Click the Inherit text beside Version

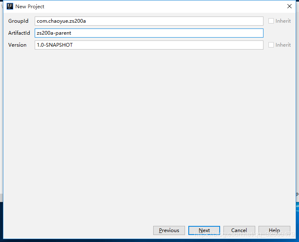(x=283, y=45)
